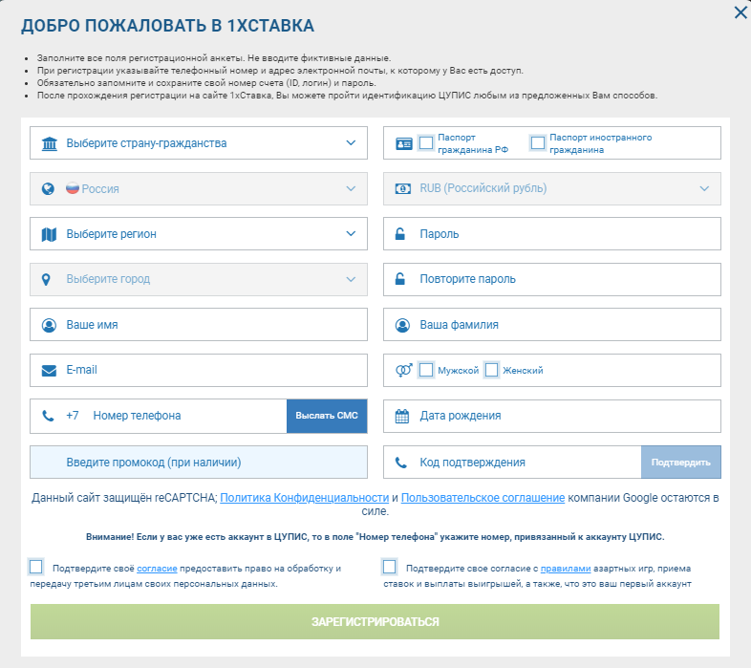Open Выберите страну-гражданства dropdown
Viewport: 751px width, 668px height.
199,142
